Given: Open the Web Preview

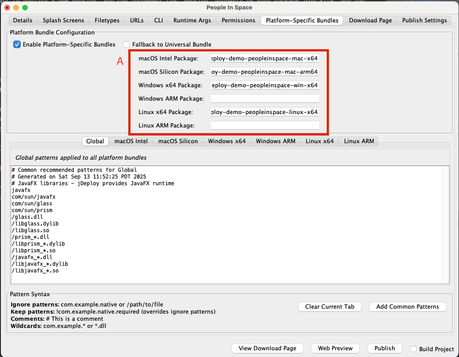Looking at the screenshot, I should 335,348.
